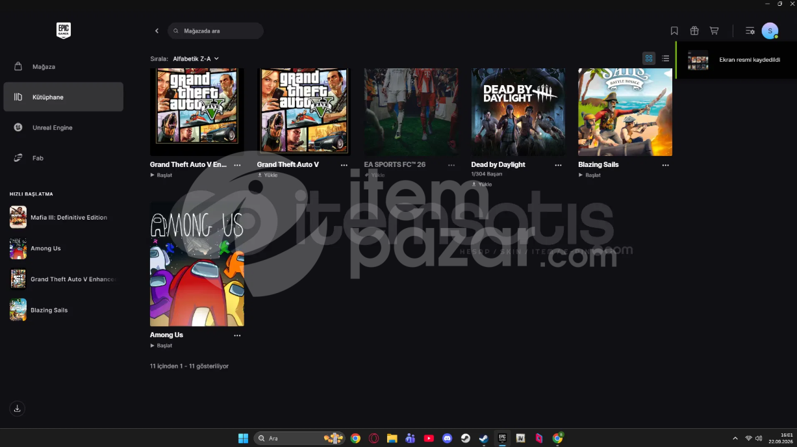Open the downloads icon at sidebar bottom

tap(18, 409)
